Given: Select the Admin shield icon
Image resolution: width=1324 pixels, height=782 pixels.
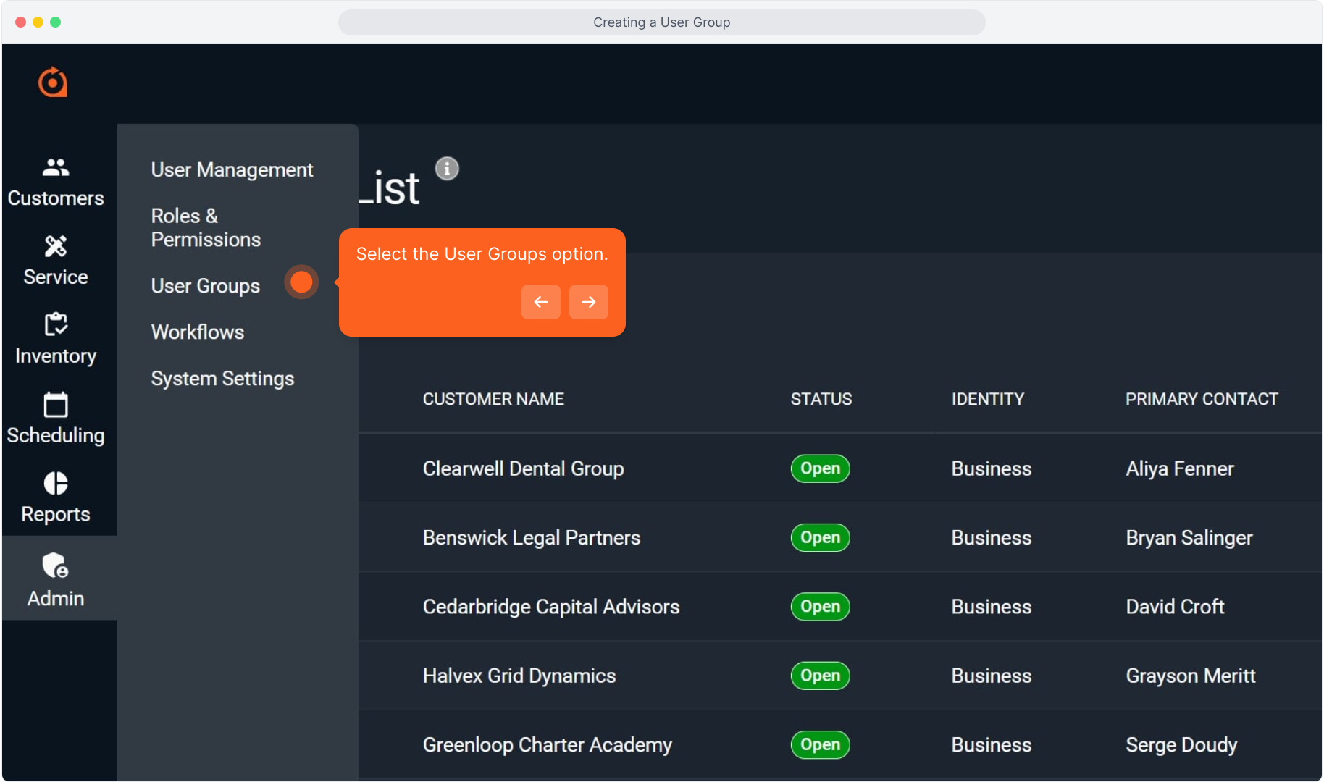Looking at the screenshot, I should [56, 566].
